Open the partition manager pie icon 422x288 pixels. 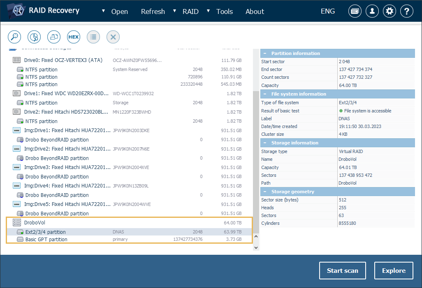(x=34, y=37)
